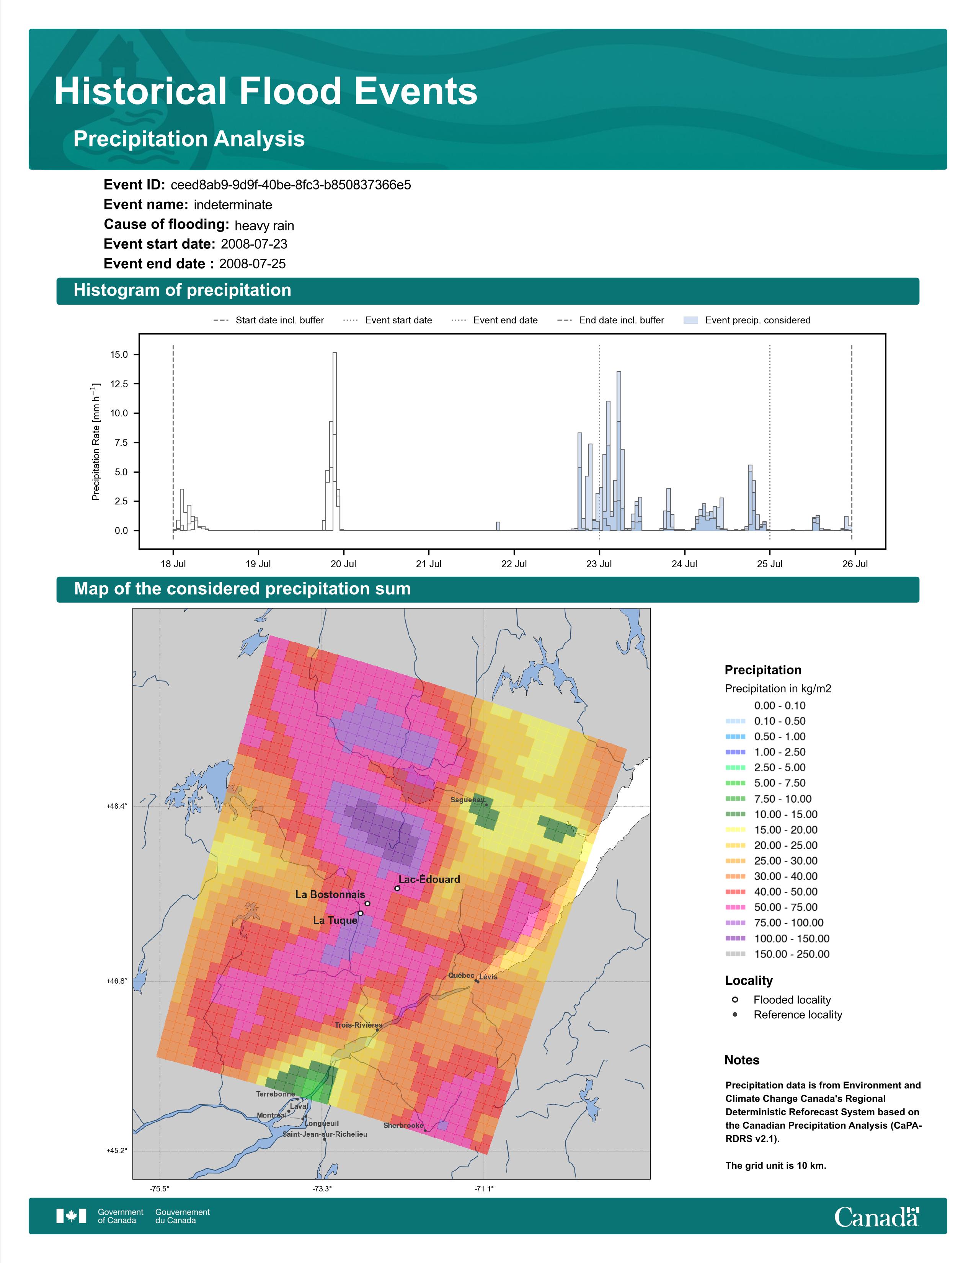Click the 40.00 - 50.00 red legend swatch
Screen dimensions: 976x1263
tap(735, 892)
